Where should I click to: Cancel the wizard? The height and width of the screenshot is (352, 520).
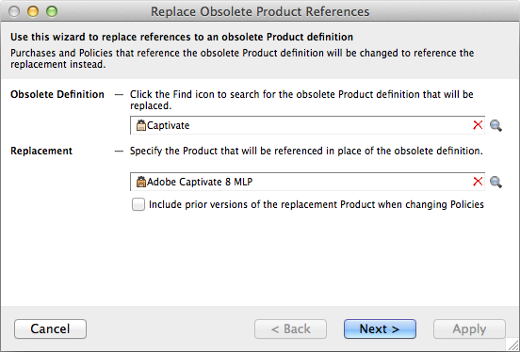click(51, 328)
